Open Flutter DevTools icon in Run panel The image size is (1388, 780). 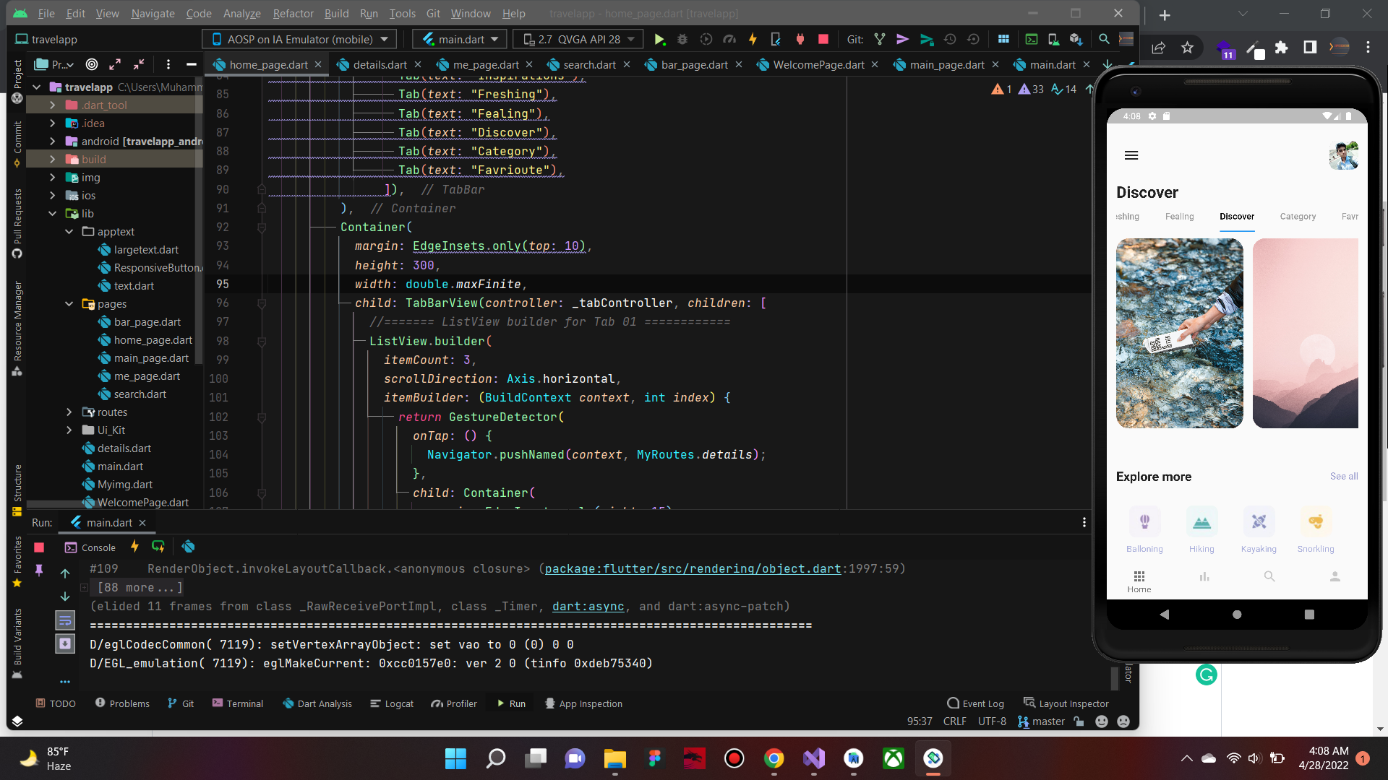[189, 547]
